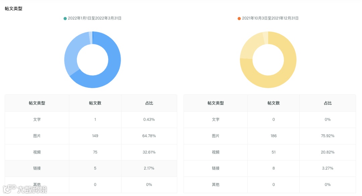Viewport: 362px width, 196px height.
Task: Click the percentage 32.61% cell
Action: [149, 152]
